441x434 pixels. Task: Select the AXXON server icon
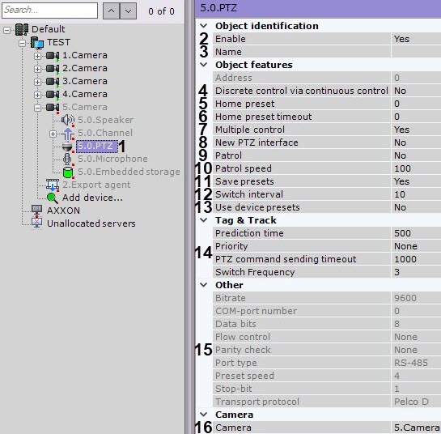click(37, 211)
